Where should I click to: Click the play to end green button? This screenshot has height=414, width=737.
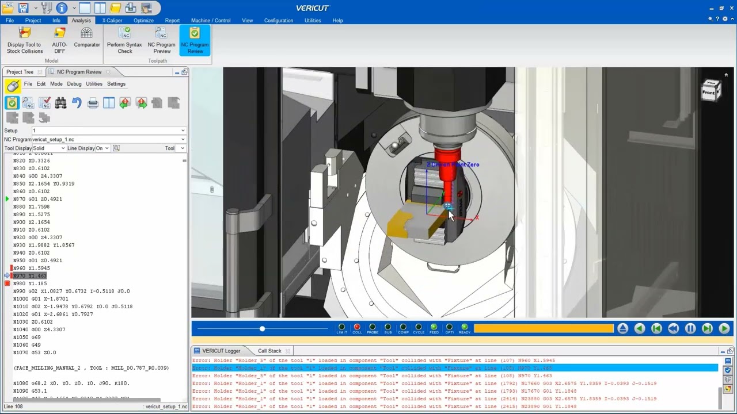(x=724, y=328)
